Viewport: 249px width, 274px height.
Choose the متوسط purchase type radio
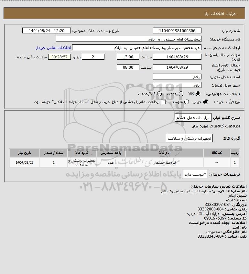(x=187, y=102)
